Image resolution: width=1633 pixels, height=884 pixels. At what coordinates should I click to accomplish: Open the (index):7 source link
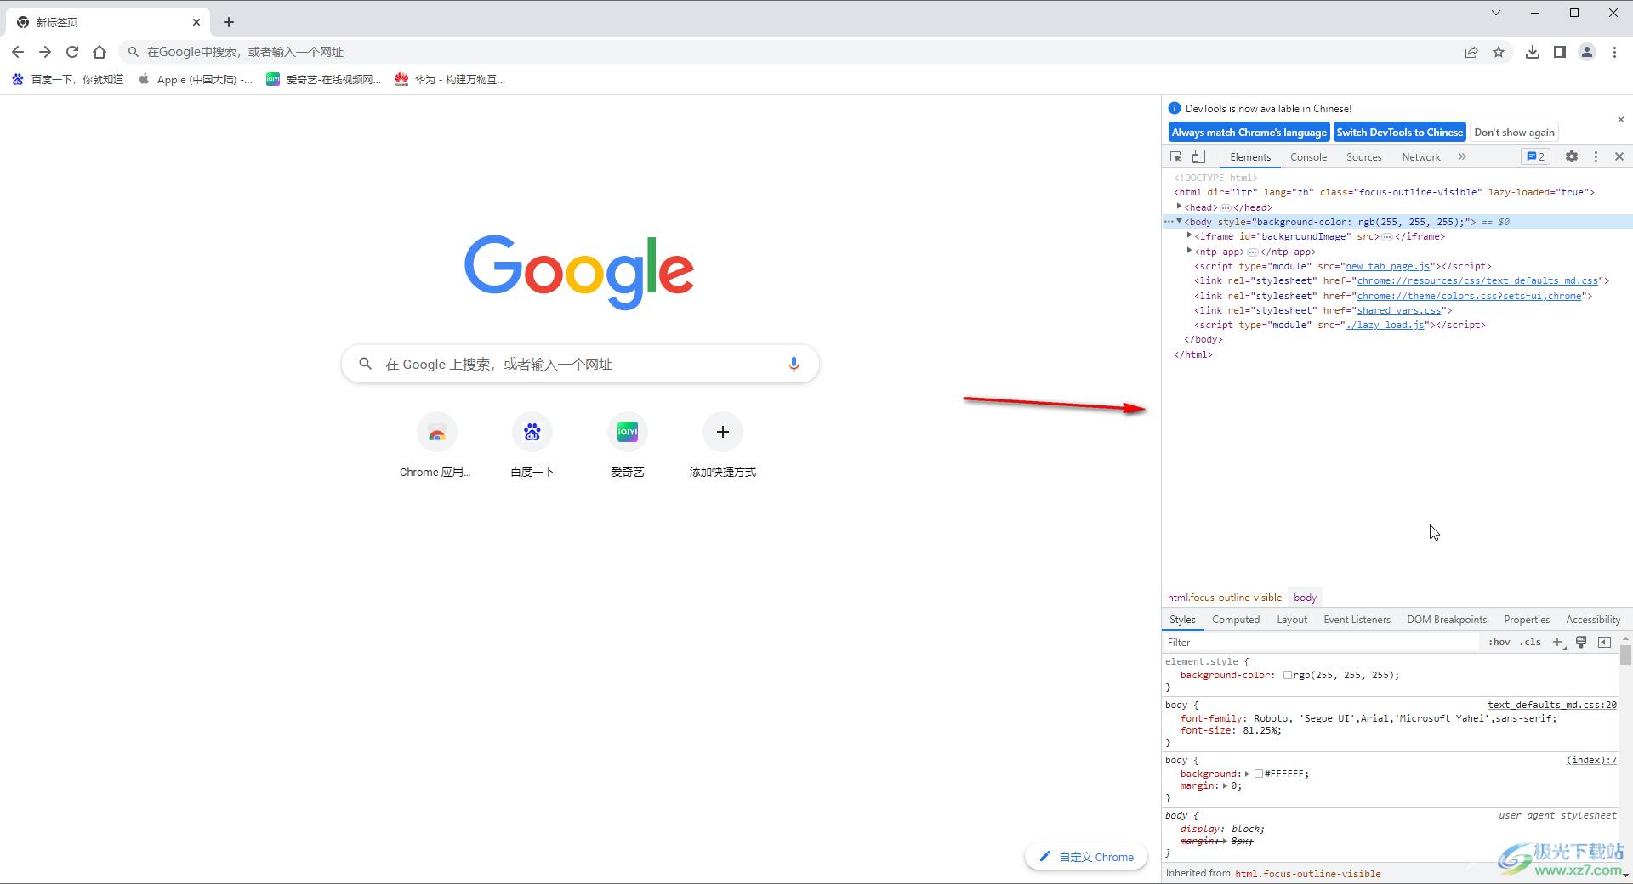coord(1591,760)
